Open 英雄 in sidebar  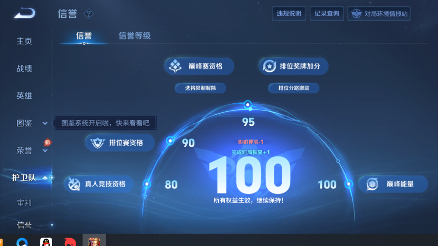(x=24, y=96)
